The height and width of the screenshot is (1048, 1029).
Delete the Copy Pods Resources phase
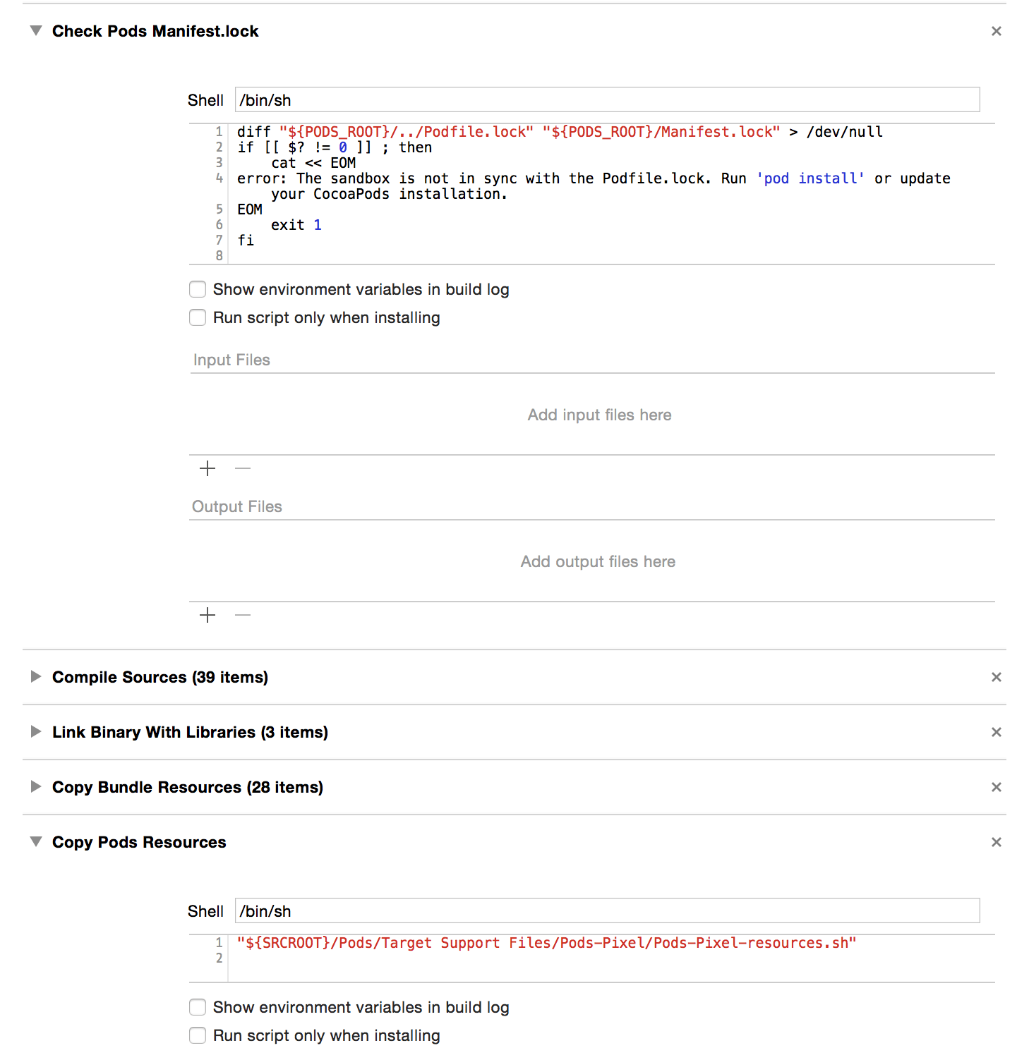997,842
